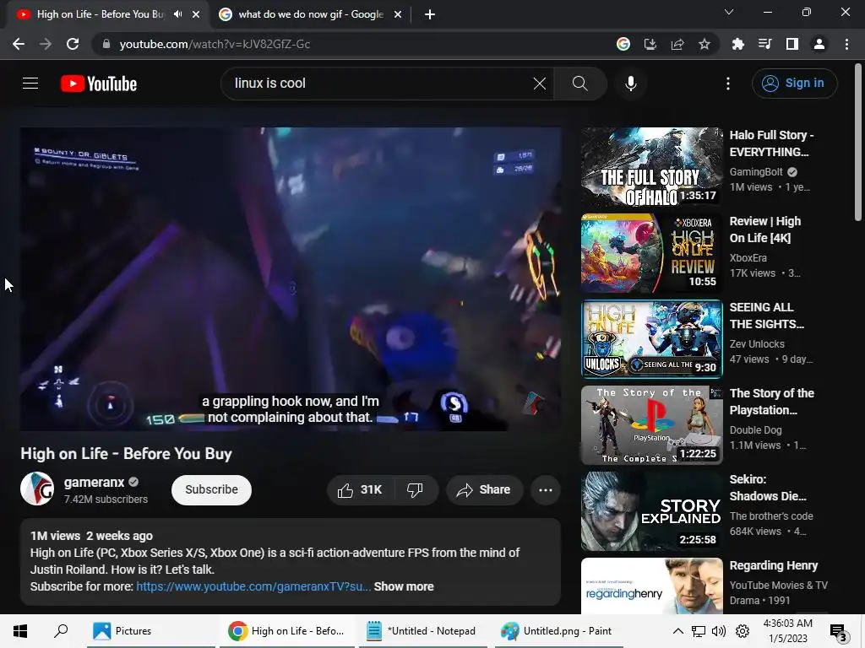865x648 pixels.
Task: Open Seeing All The Sights thumbnail
Action: (x=651, y=339)
